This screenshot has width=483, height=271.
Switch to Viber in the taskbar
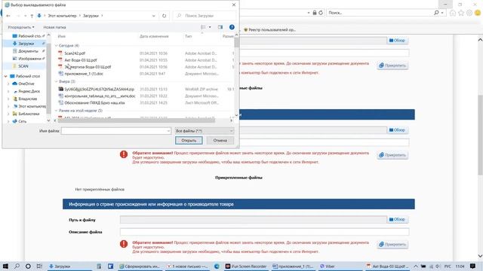click(x=327, y=266)
